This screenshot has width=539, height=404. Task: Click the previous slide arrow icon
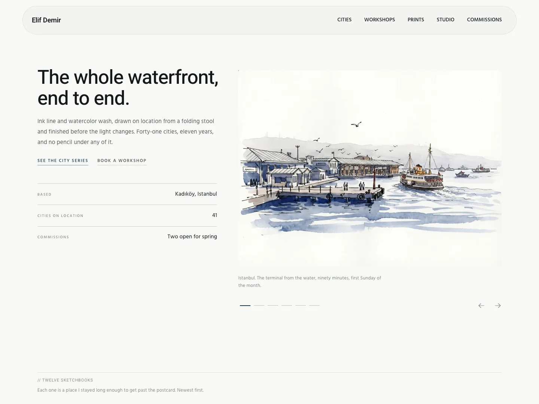pyautogui.click(x=481, y=306)
